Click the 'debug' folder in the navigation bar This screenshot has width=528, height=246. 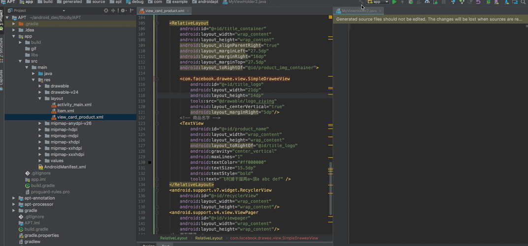click(x=137, y=2)
